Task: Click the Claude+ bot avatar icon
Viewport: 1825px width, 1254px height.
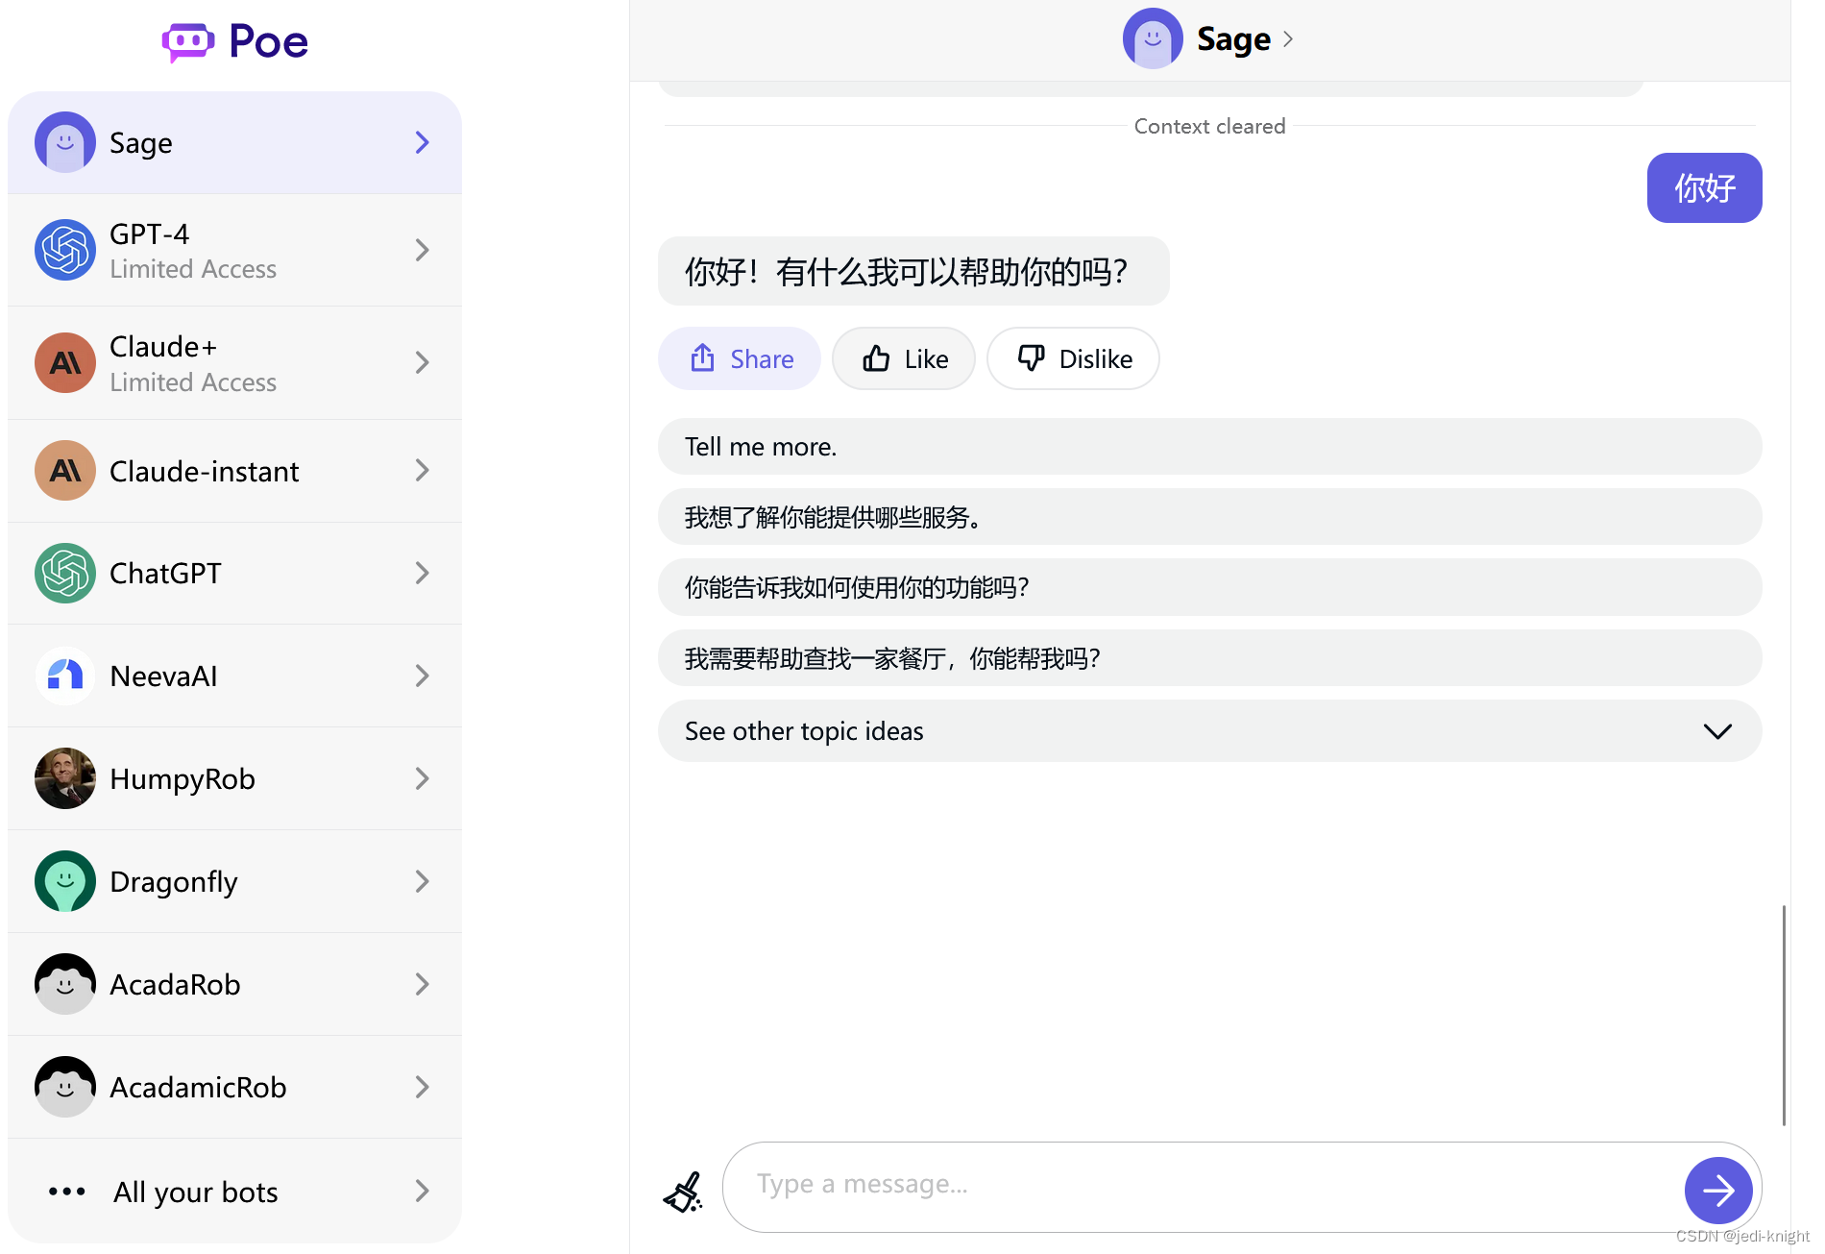Action: point(65,362)
